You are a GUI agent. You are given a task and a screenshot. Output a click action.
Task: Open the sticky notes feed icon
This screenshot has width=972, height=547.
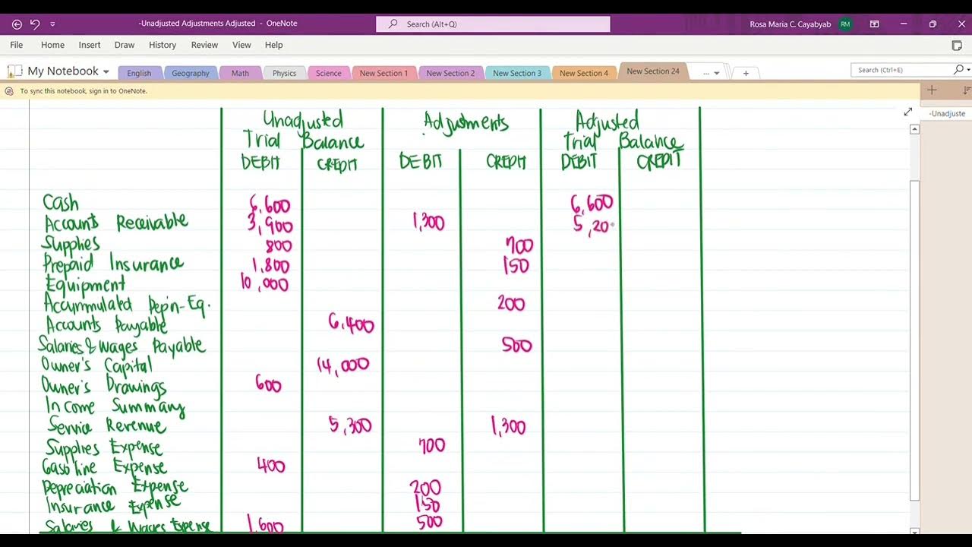957,46
